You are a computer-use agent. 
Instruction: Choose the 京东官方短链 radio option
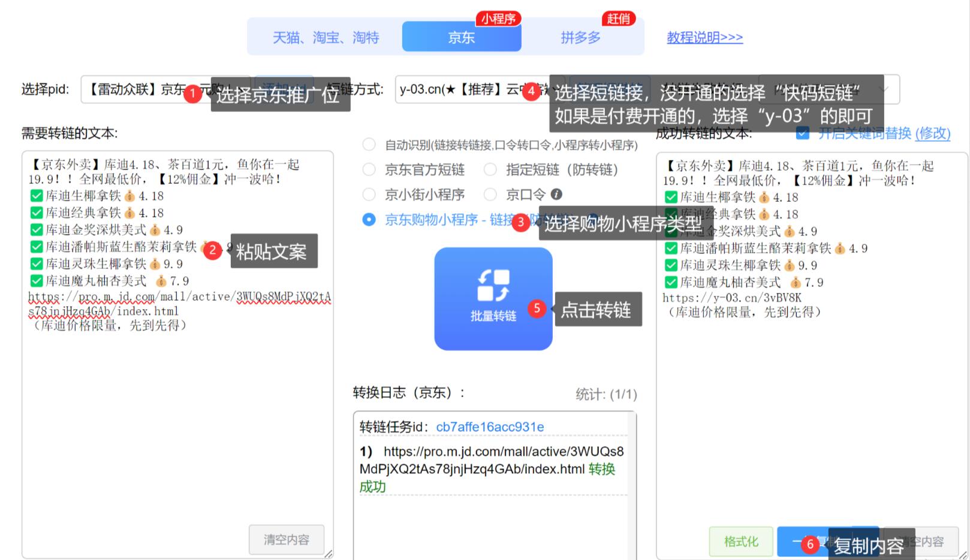click(x=369, y=169)
